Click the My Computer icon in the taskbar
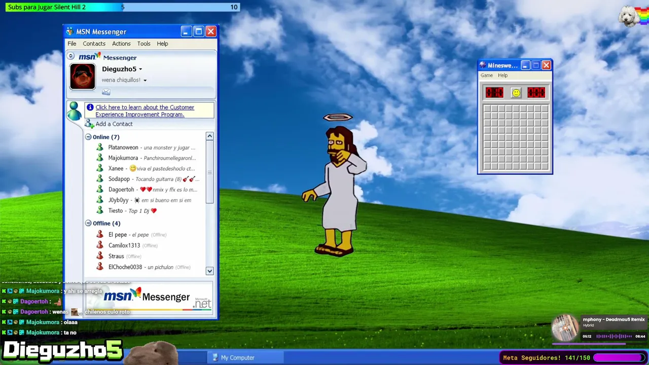Image resolution: width=649 pixels, height=365 pixels. (215, 357)
